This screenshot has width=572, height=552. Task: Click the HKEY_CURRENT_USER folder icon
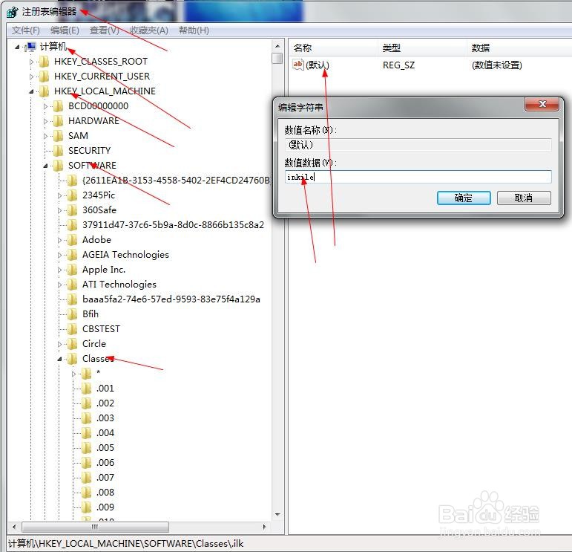click(44, 77)
